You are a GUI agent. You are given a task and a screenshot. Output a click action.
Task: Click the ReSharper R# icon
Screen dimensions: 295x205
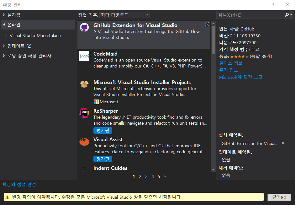click(84, 113)
